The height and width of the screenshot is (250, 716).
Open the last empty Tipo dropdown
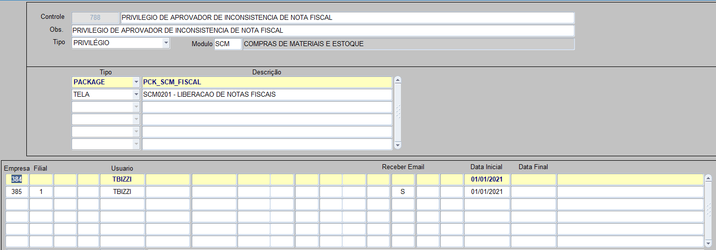(136, 144)
